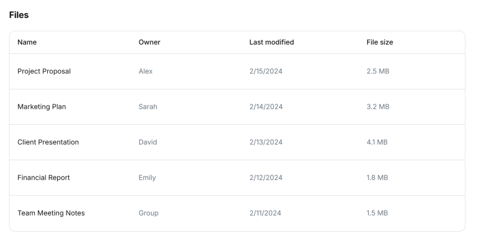477x241 pixels.
Task: Click the Last modified column header
Action: coord(271,42)
